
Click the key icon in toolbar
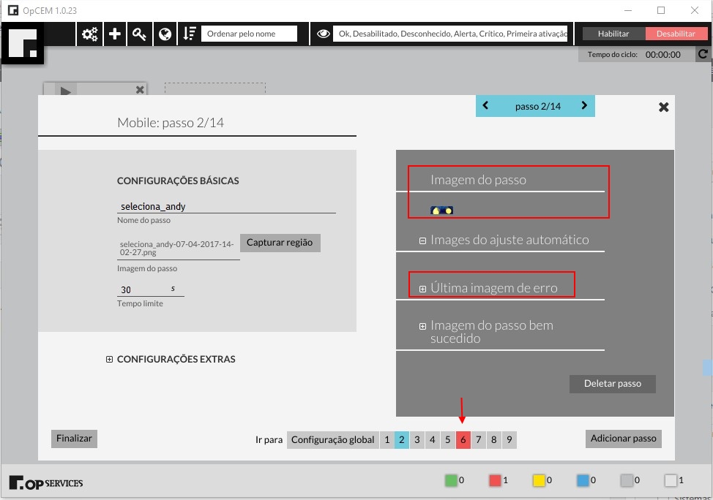[139, 34]
